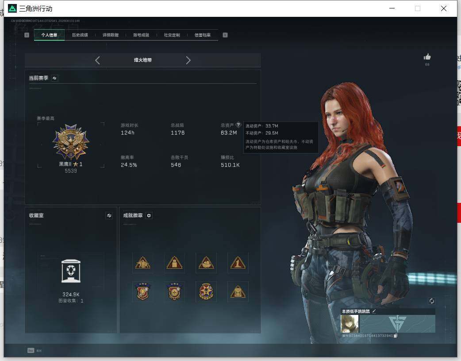
Task: Click the 击败干员 value 546
Action: click(176, 165)
